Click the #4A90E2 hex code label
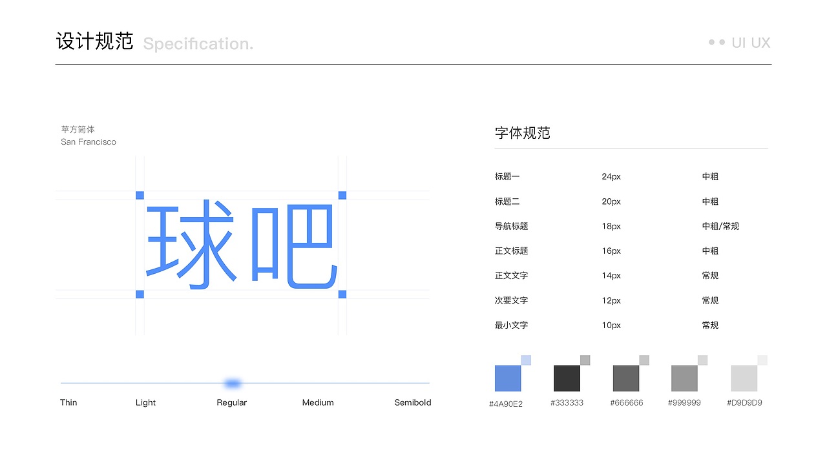This screenshot has width=827, height=465. coord(506,404)
